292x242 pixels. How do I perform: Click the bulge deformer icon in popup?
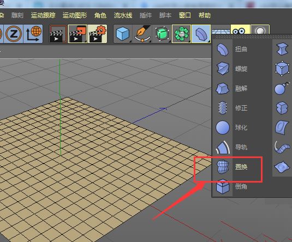click(282, 49)
